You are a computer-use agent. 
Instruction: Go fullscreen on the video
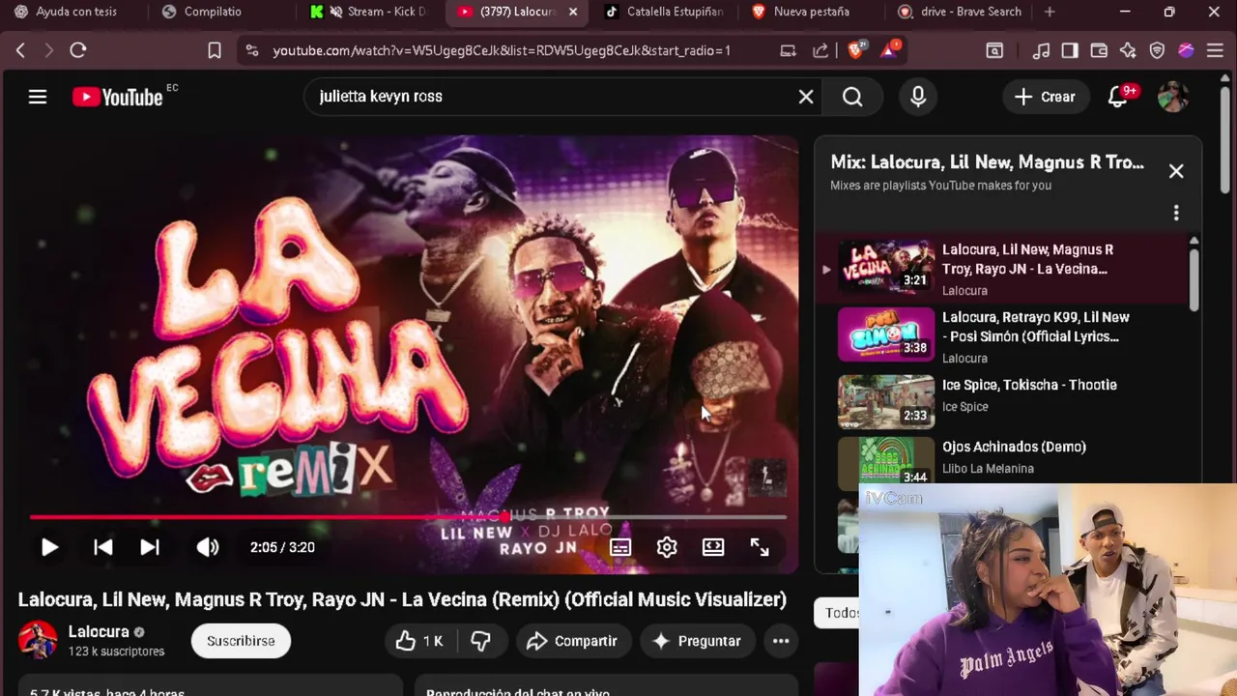(760, 547)
